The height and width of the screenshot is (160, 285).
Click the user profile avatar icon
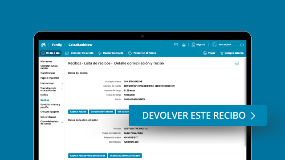214,44
